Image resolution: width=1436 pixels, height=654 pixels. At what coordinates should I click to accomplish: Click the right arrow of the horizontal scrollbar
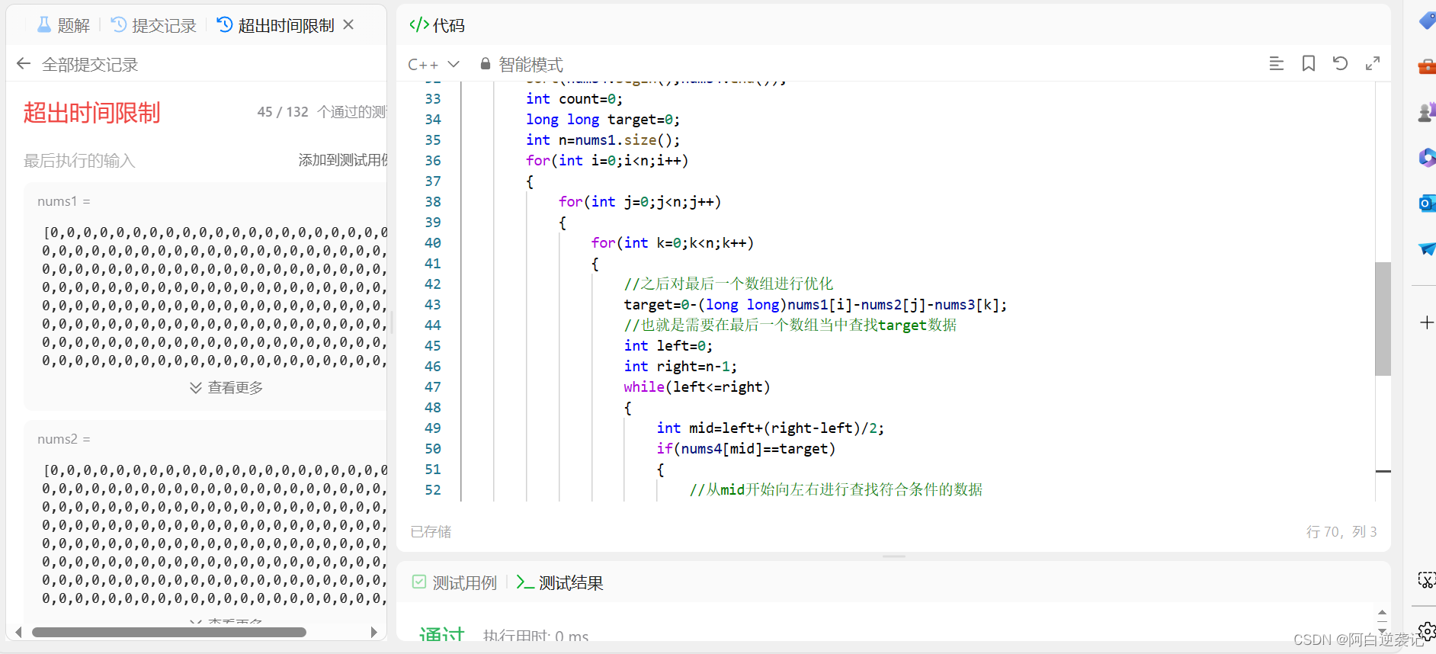(373, 632)
